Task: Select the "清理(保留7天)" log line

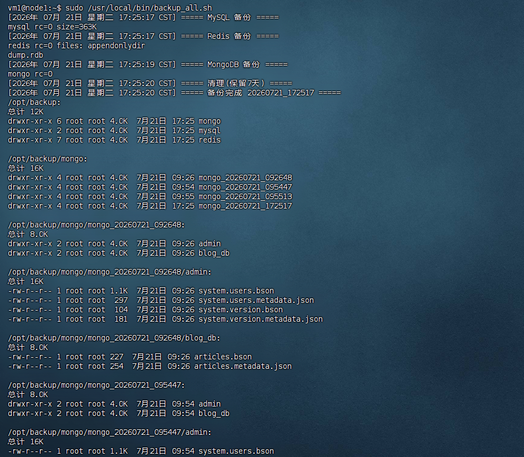Action: pyautogui.click(x=150, y=83)
